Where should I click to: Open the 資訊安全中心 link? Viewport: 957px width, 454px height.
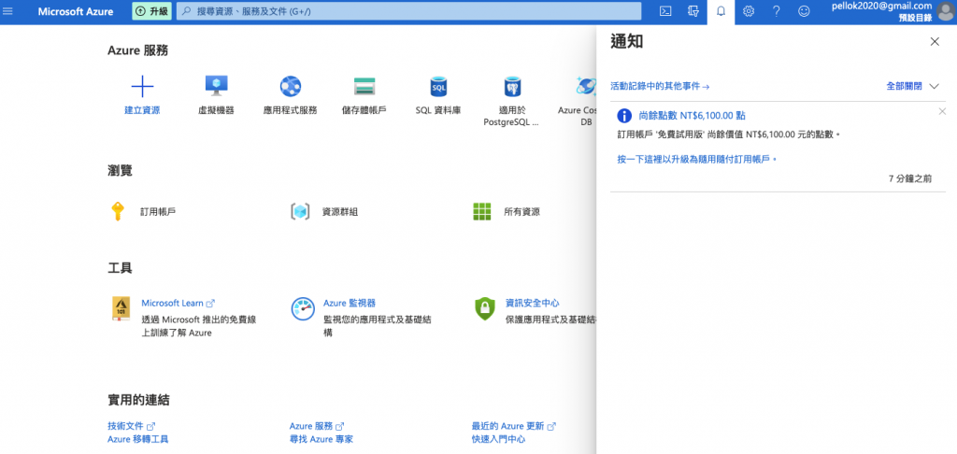532,303
